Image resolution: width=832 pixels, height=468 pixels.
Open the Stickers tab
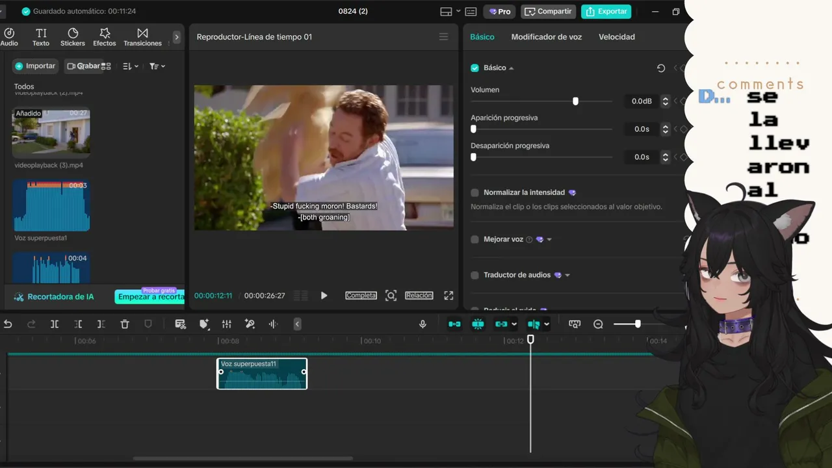point(73,37)
